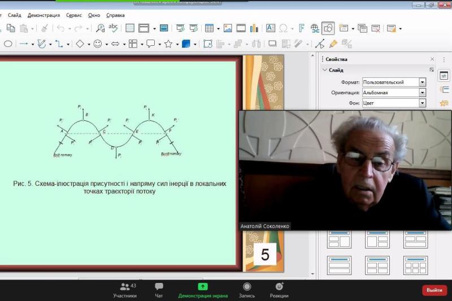Select the Connector tool
Viewport: 452px width, 301px height.
(59, 44)
